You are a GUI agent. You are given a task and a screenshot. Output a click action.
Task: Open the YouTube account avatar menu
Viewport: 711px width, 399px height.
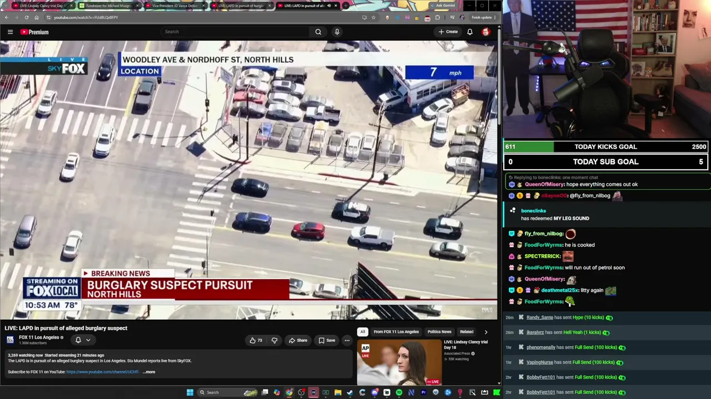point(486,32)
